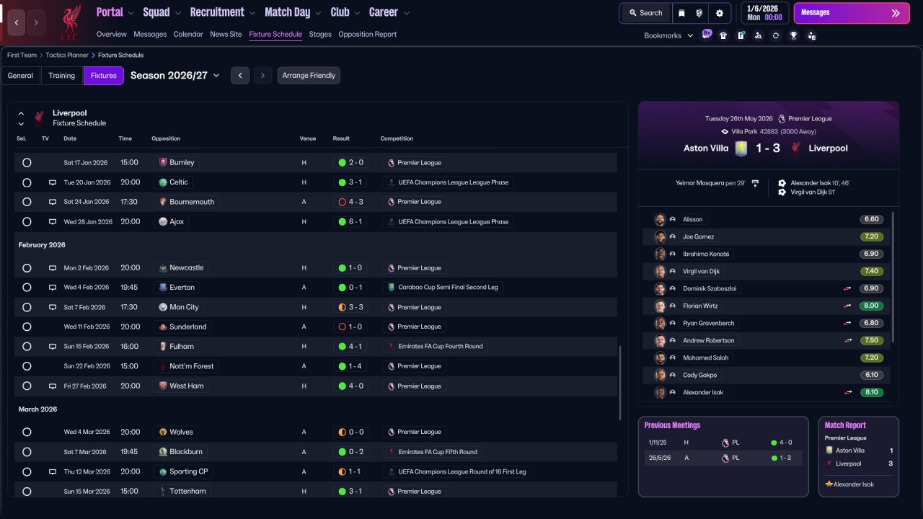The image size is (923, 519).
Task: Open the Calendar tab
Action: point(188,34)
